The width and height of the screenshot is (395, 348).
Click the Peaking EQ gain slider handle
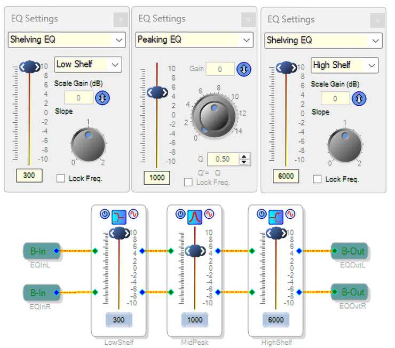157,92
